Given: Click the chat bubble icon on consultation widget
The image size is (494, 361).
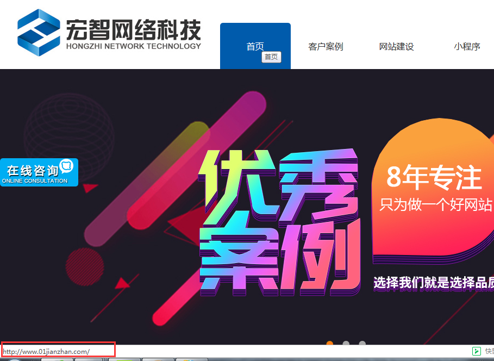Looking at the screenshot, I should pyautogui.click(x=67, y=166).
